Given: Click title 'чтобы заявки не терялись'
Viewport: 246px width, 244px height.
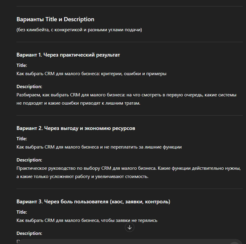Looking at the screenshot, I should 129,220.
